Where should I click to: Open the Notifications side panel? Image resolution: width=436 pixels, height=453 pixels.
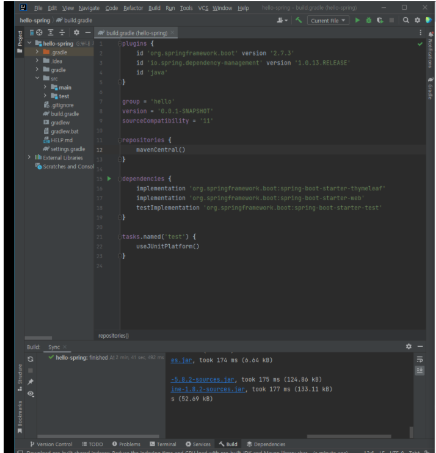coord(431,49)
